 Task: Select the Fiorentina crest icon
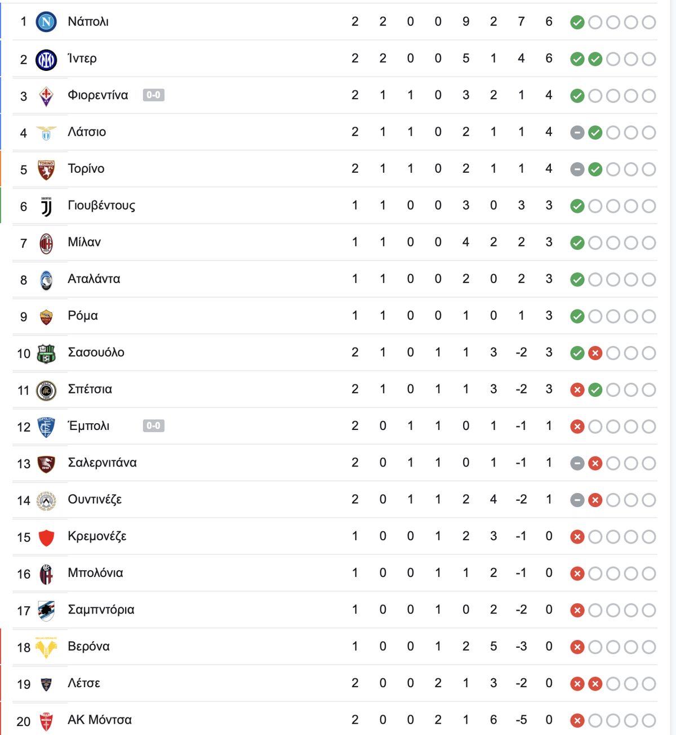click(x=46, y=96)
